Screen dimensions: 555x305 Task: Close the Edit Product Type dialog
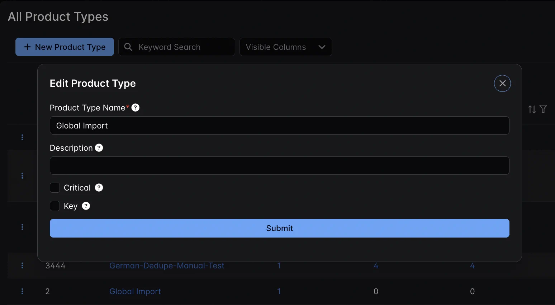pos(502,83)
